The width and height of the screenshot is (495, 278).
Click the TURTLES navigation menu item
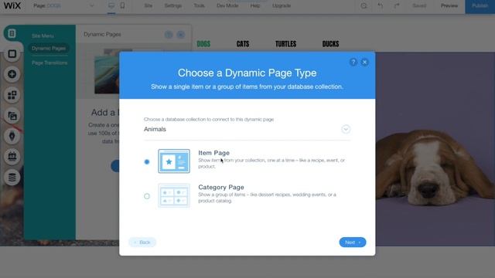click(285, 44)
